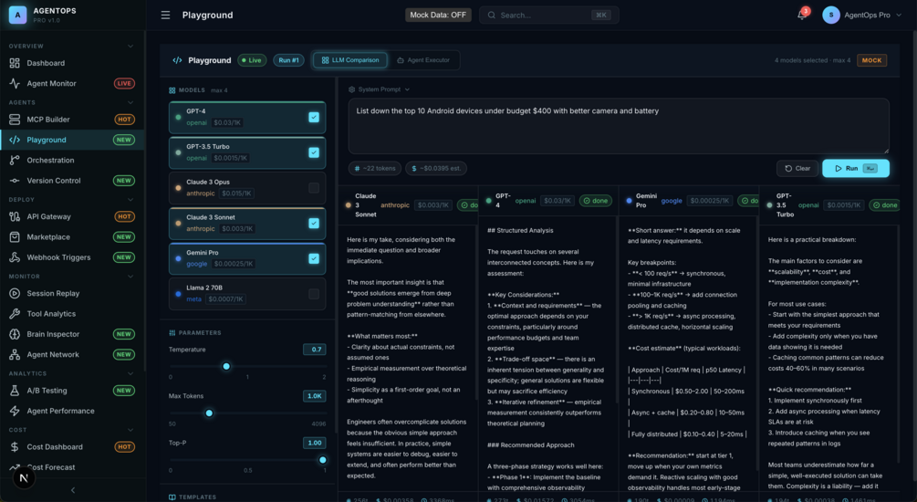The image size is (917, 502).
Task: Click the hamburger menu icon
Action: (x=165, y=16)
